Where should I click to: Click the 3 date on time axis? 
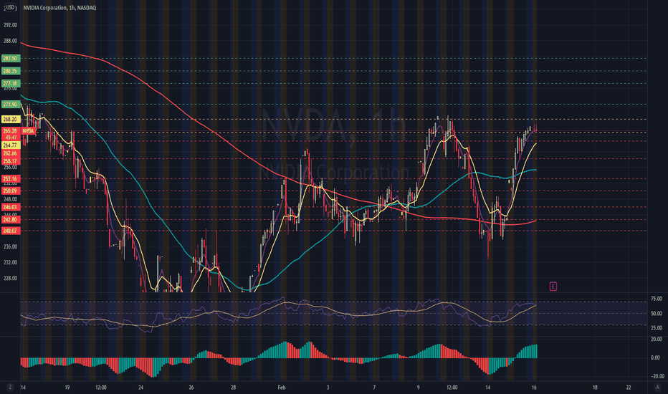(x=328, y=388)
